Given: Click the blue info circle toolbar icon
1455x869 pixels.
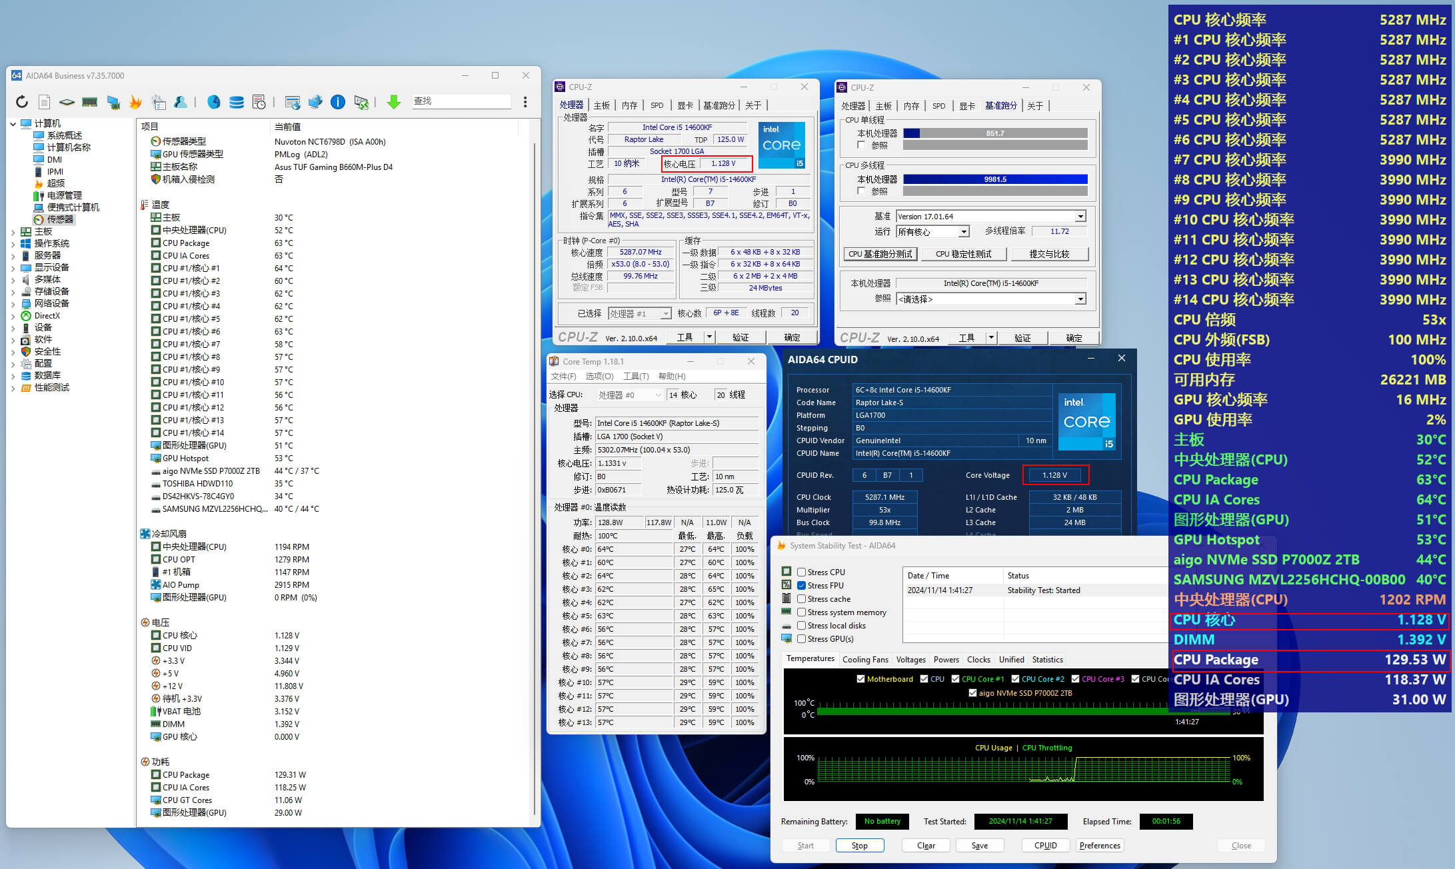Looking at the screenshot, I should [338, 102].
